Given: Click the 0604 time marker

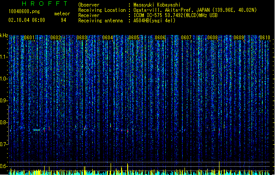Looking at the screenshot, I should 108,38.
